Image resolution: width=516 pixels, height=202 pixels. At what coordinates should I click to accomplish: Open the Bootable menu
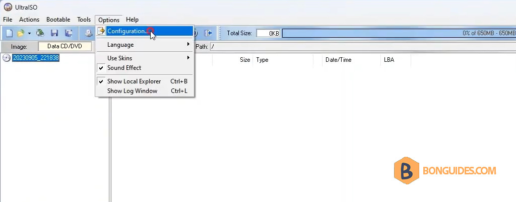[58, 20]
